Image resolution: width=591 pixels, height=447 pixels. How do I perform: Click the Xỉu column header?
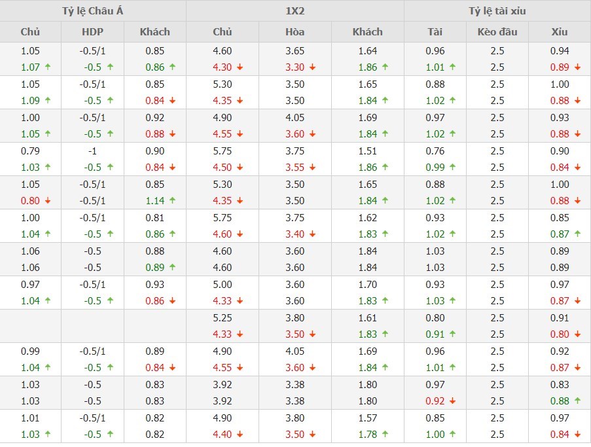560,31
